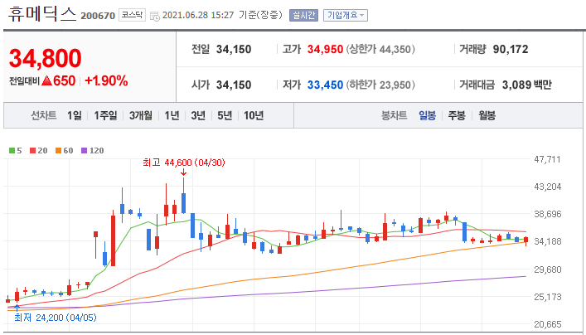The image size is (586, 335).
Task: Select the 3개월 line chart tab
Action: 141,115
